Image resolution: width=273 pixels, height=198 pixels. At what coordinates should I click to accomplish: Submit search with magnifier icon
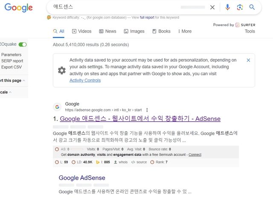[x=252, y=7]
